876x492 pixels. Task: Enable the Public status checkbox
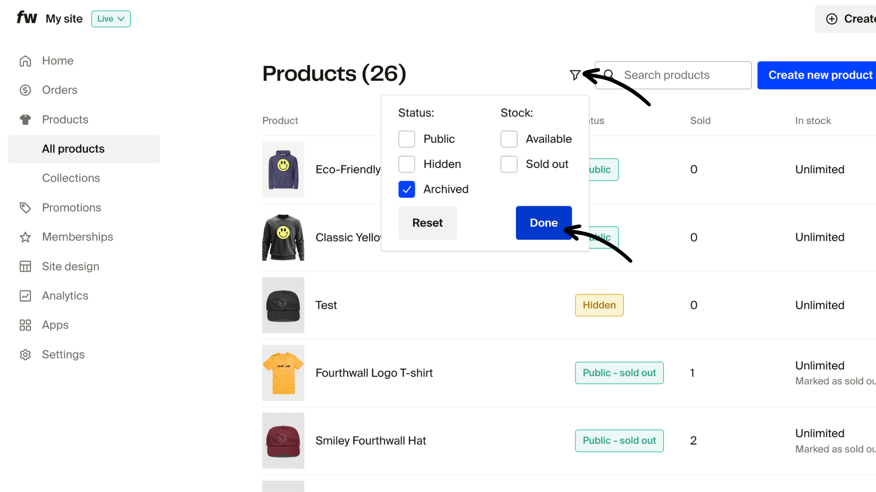click(407, 139)
